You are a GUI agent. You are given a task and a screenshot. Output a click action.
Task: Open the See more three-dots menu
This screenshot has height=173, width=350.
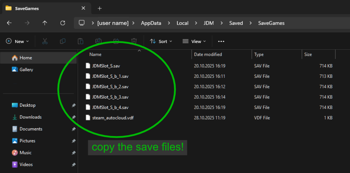pyautogui.click(x=221, y=41)
